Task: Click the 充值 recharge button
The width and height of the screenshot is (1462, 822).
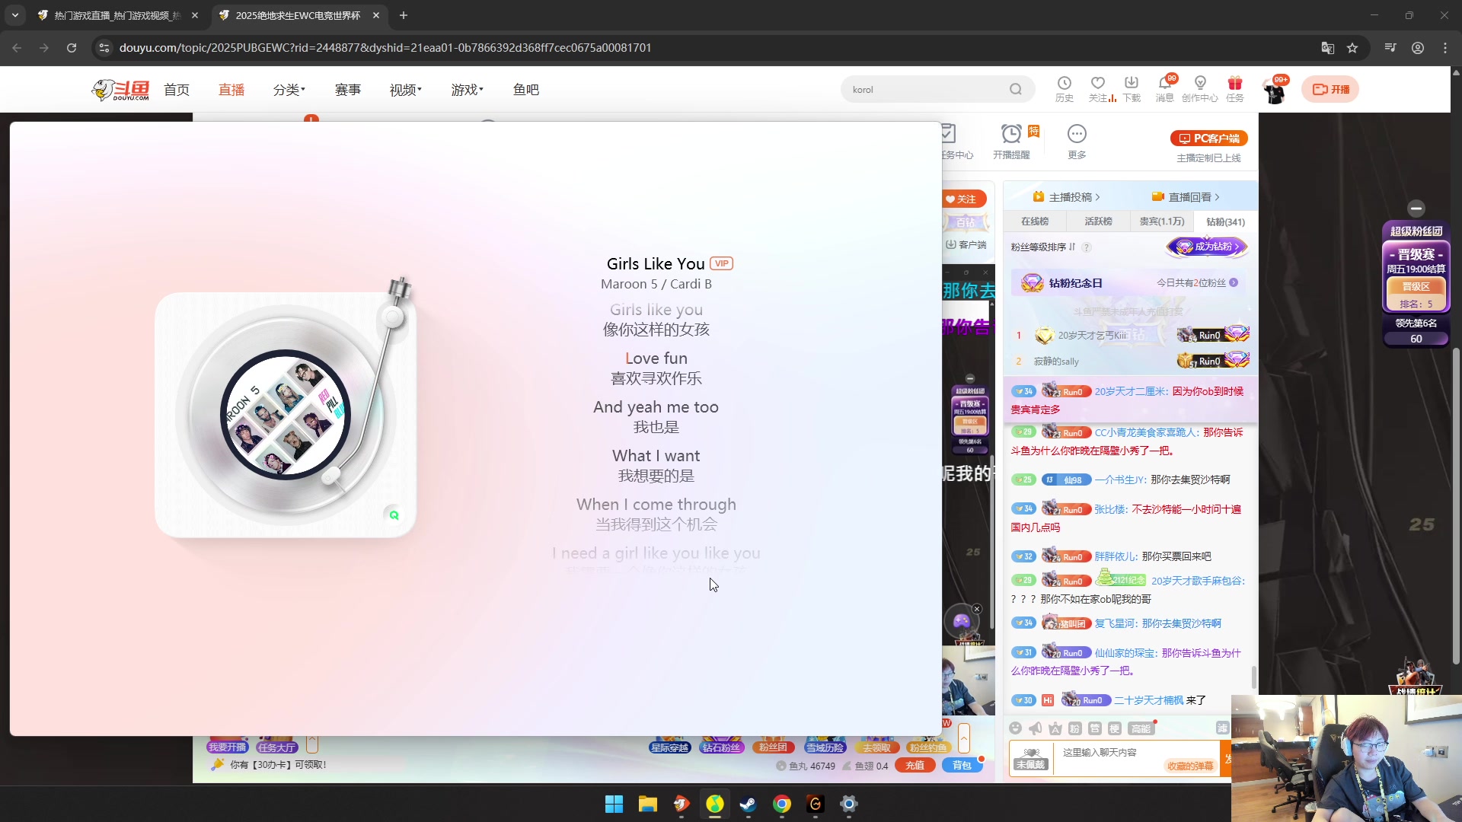Action: click(x=915, y=766)
